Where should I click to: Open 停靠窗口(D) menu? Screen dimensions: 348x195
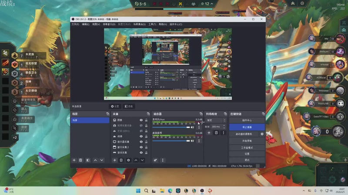click(109, 24)
